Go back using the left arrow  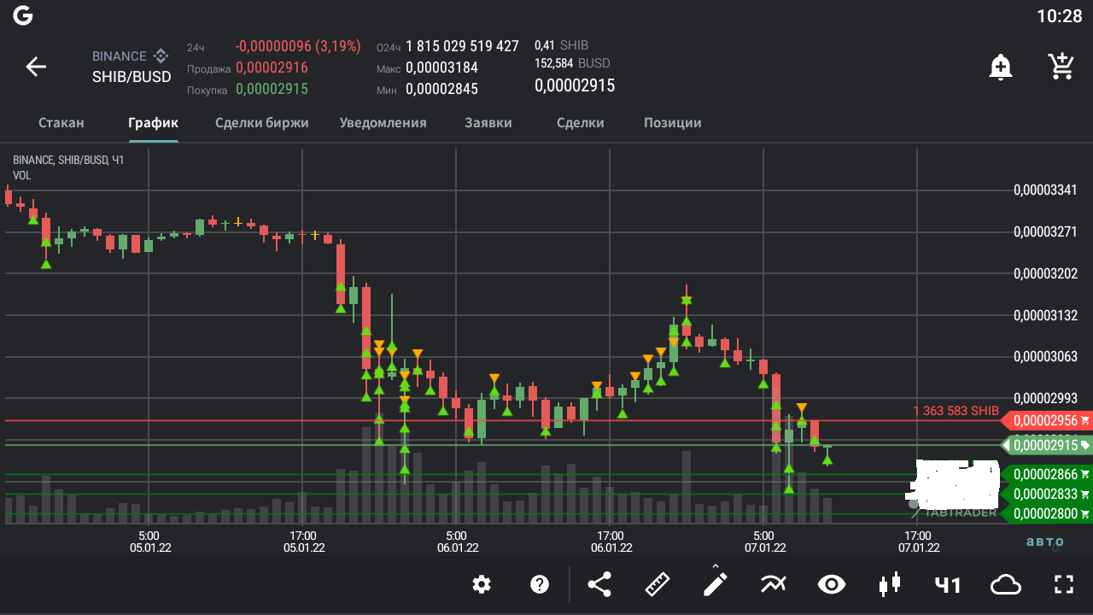point(36,67)
